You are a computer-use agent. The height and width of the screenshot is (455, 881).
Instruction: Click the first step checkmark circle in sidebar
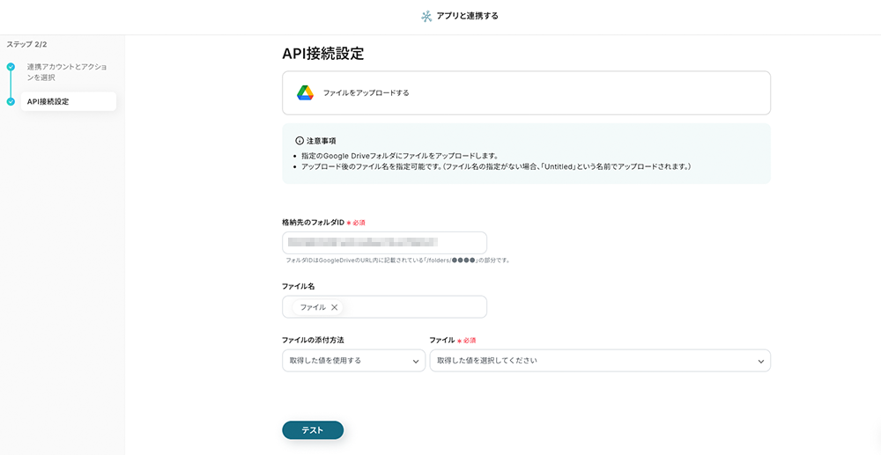[11, 67]
